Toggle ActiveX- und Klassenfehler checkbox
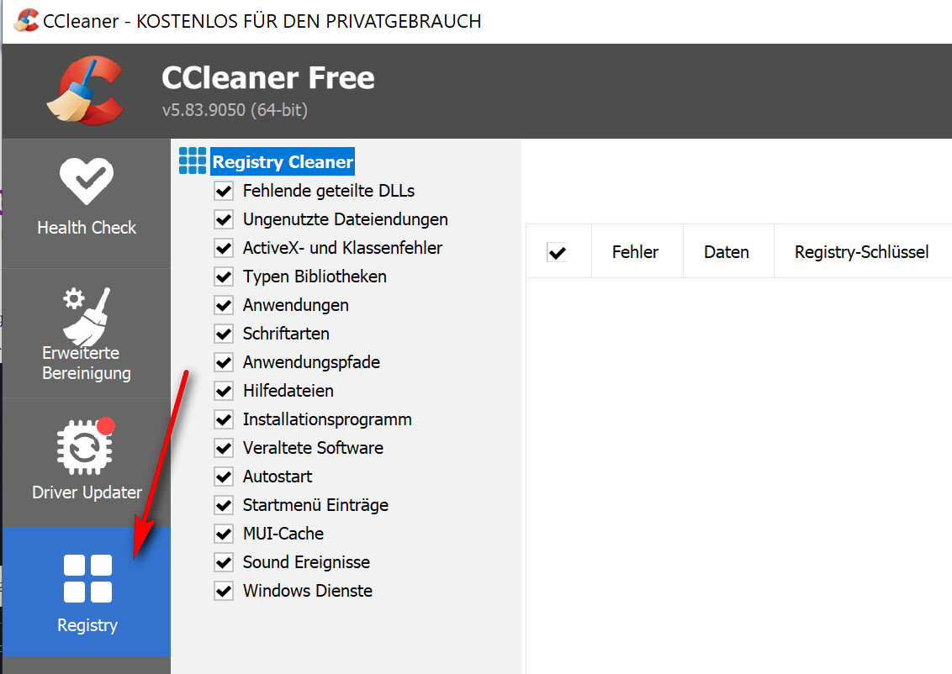952x674 pixels. pos(224,248)
